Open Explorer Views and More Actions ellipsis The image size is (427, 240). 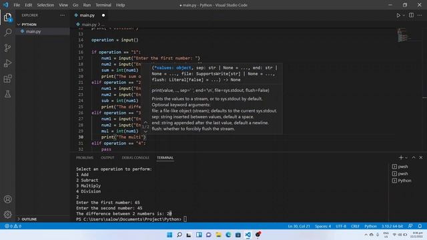pos(62,15)
